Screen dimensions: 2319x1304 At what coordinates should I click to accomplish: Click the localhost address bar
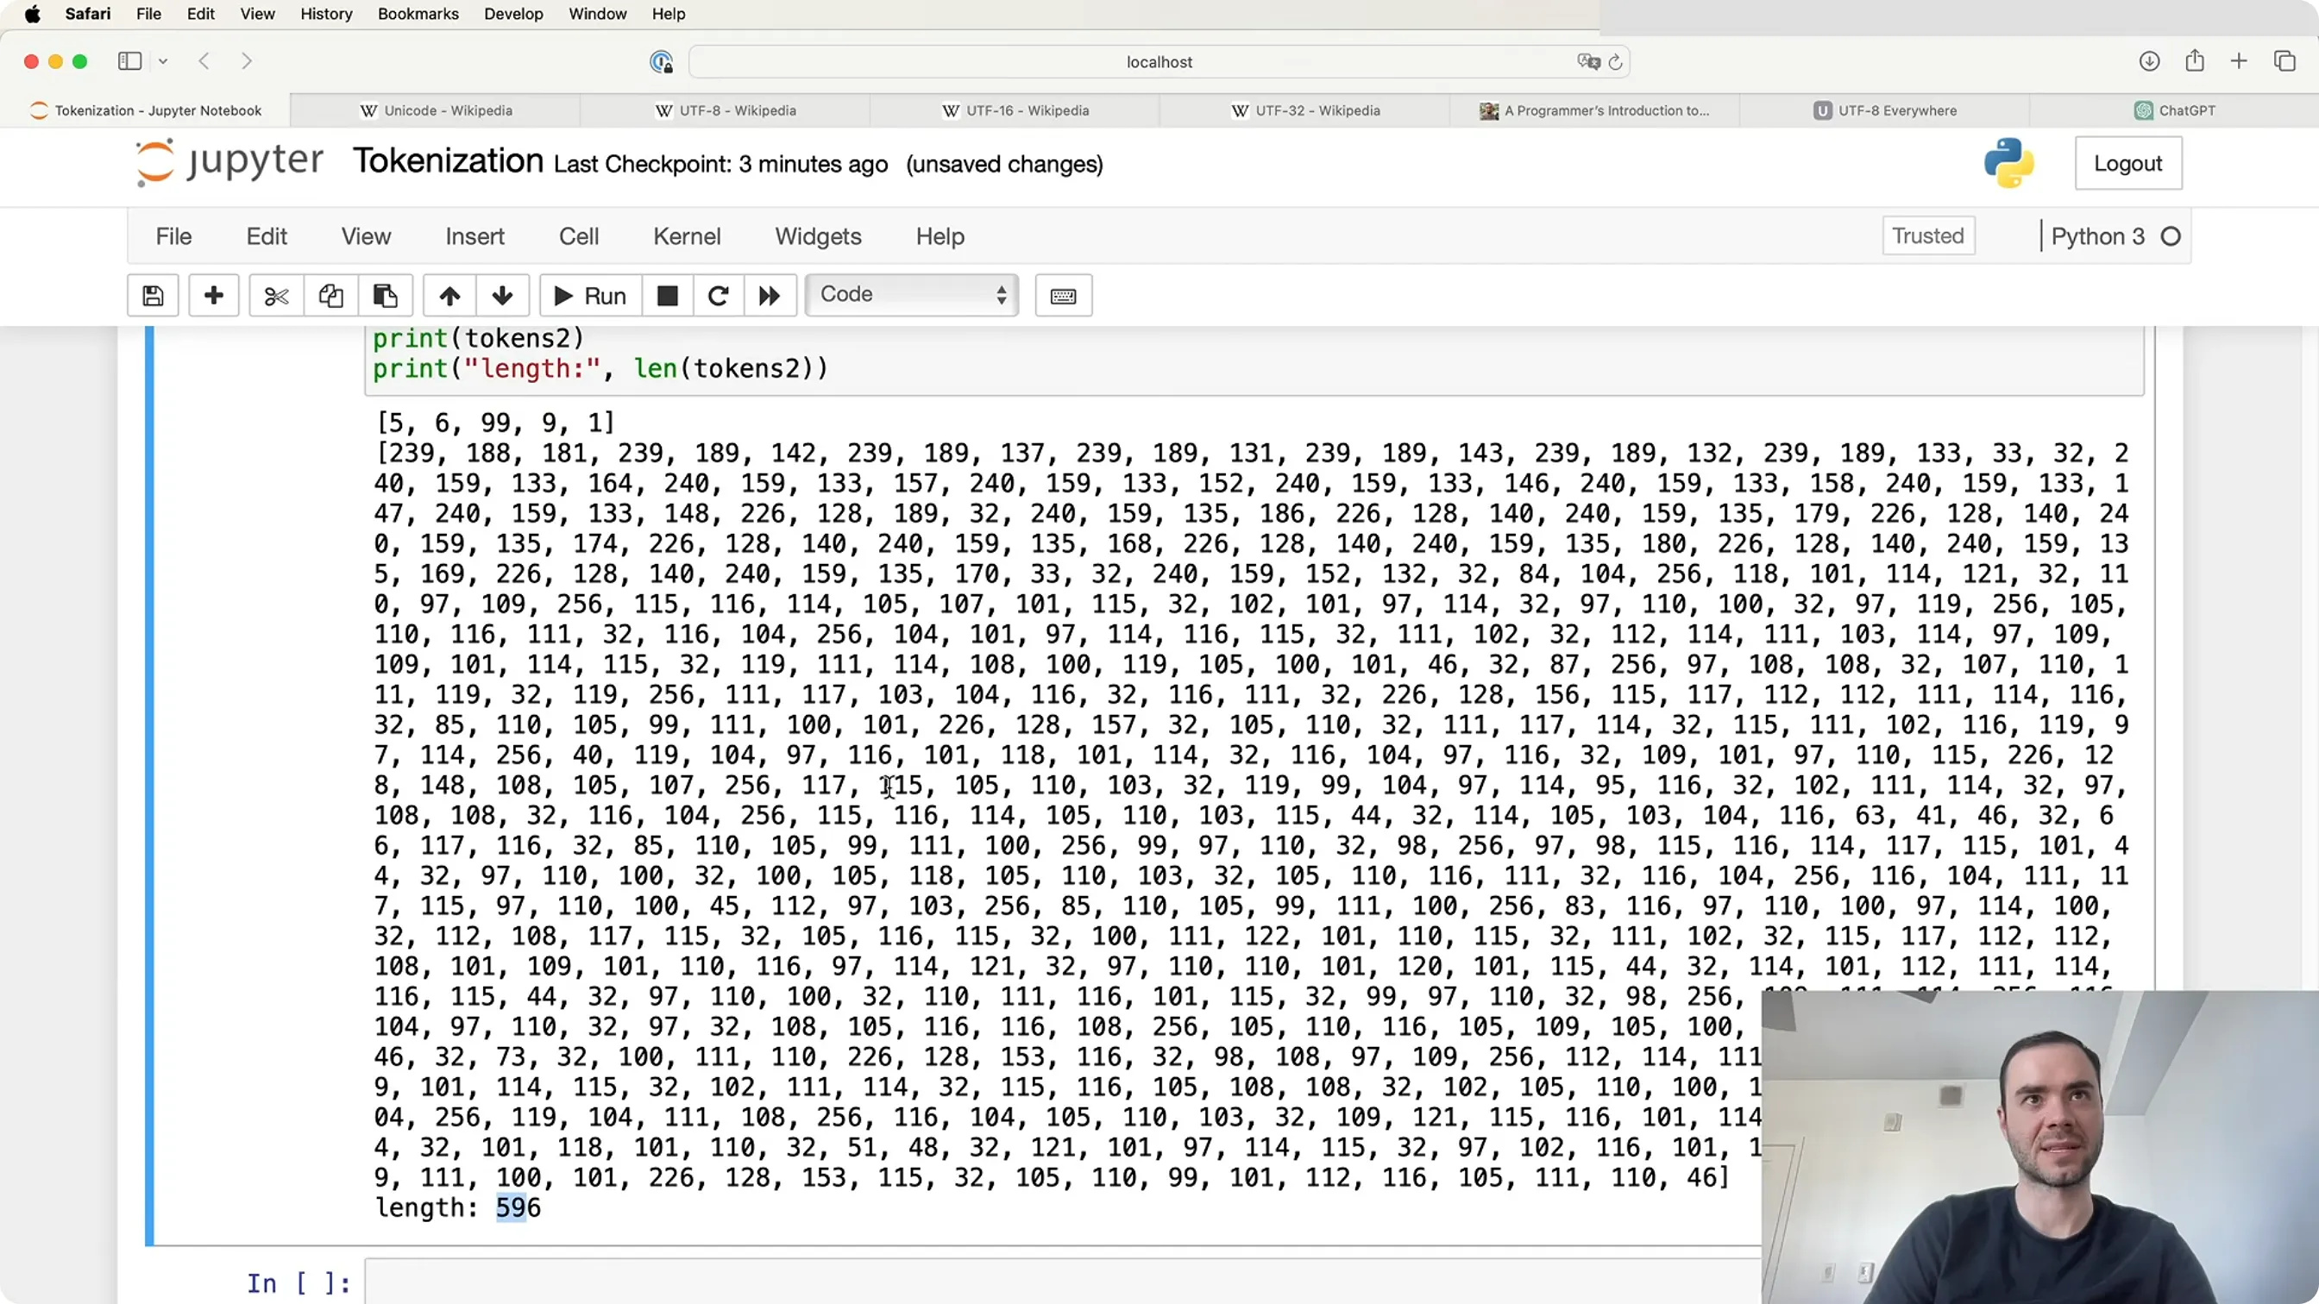pyautogui.click(x=1159, y=62)
